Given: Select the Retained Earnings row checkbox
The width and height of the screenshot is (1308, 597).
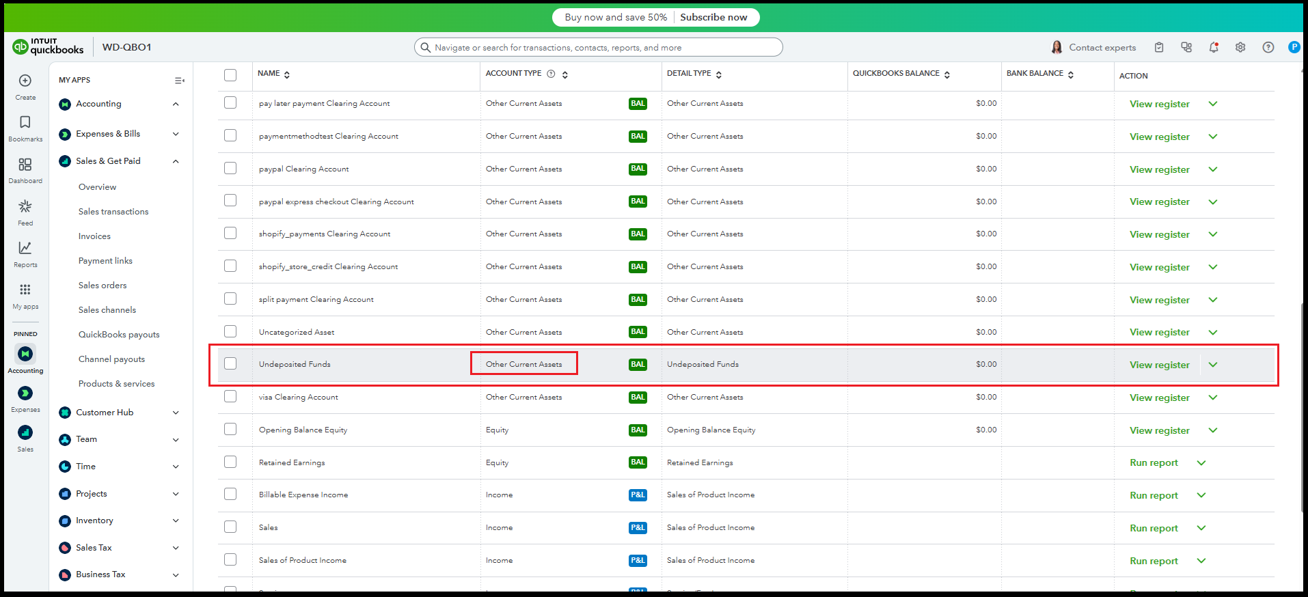Looking at the screenshot, I should pos(230,462).
